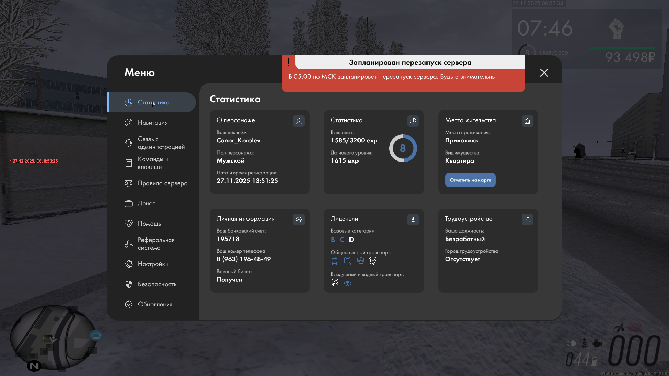Click the boat license icon
This screenshot has width=669, height=376.
coord(347,283)
